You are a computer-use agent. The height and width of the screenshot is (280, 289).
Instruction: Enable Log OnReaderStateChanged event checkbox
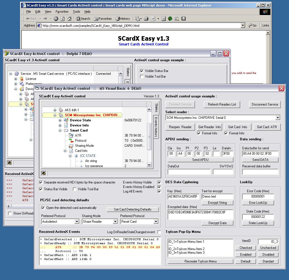[x=159, y=232]
